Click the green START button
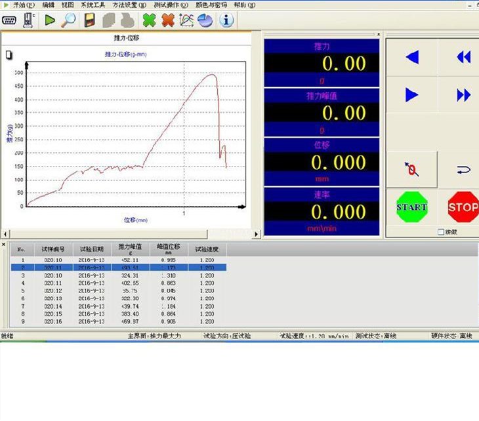The height and width of the screenshot is (421, 479). coord(411,207)
